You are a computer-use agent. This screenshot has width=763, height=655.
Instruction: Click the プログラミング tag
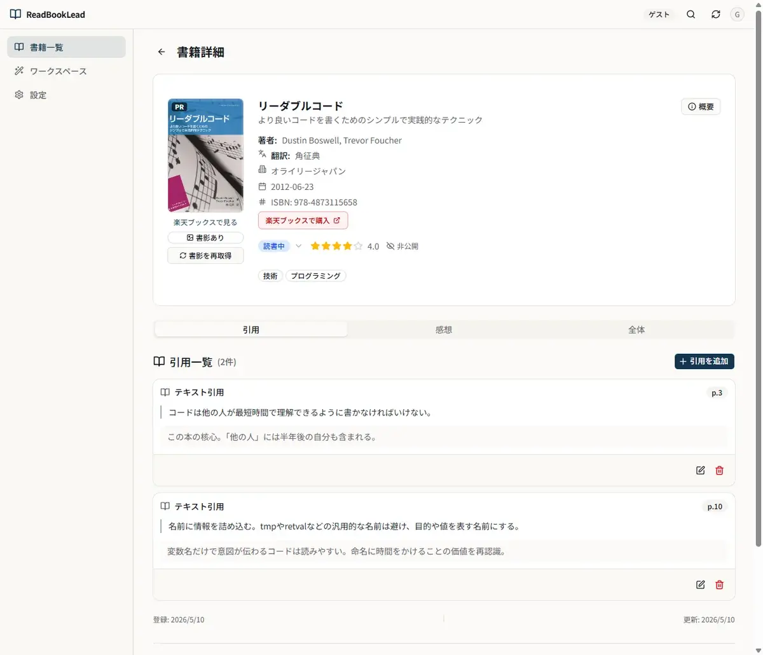coord(316,276)
